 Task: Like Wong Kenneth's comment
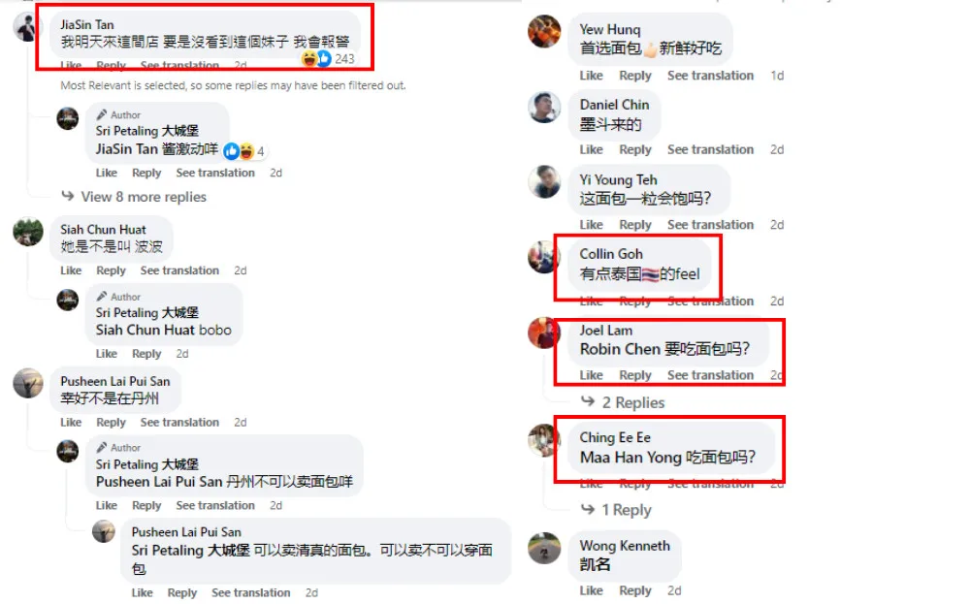tap(592, 590)
